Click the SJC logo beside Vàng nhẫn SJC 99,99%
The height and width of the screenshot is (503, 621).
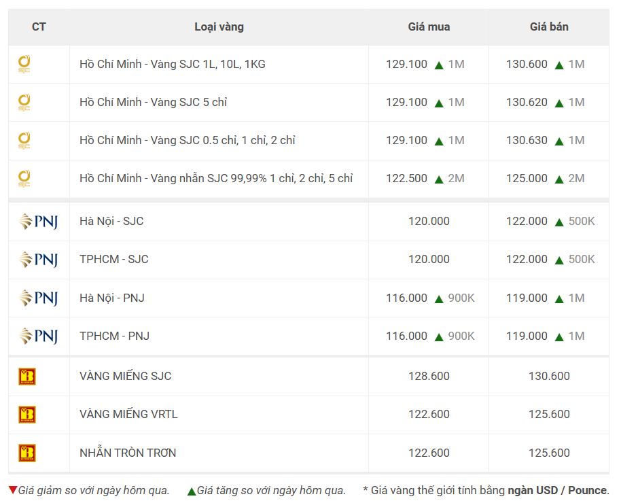coord(24,178)
